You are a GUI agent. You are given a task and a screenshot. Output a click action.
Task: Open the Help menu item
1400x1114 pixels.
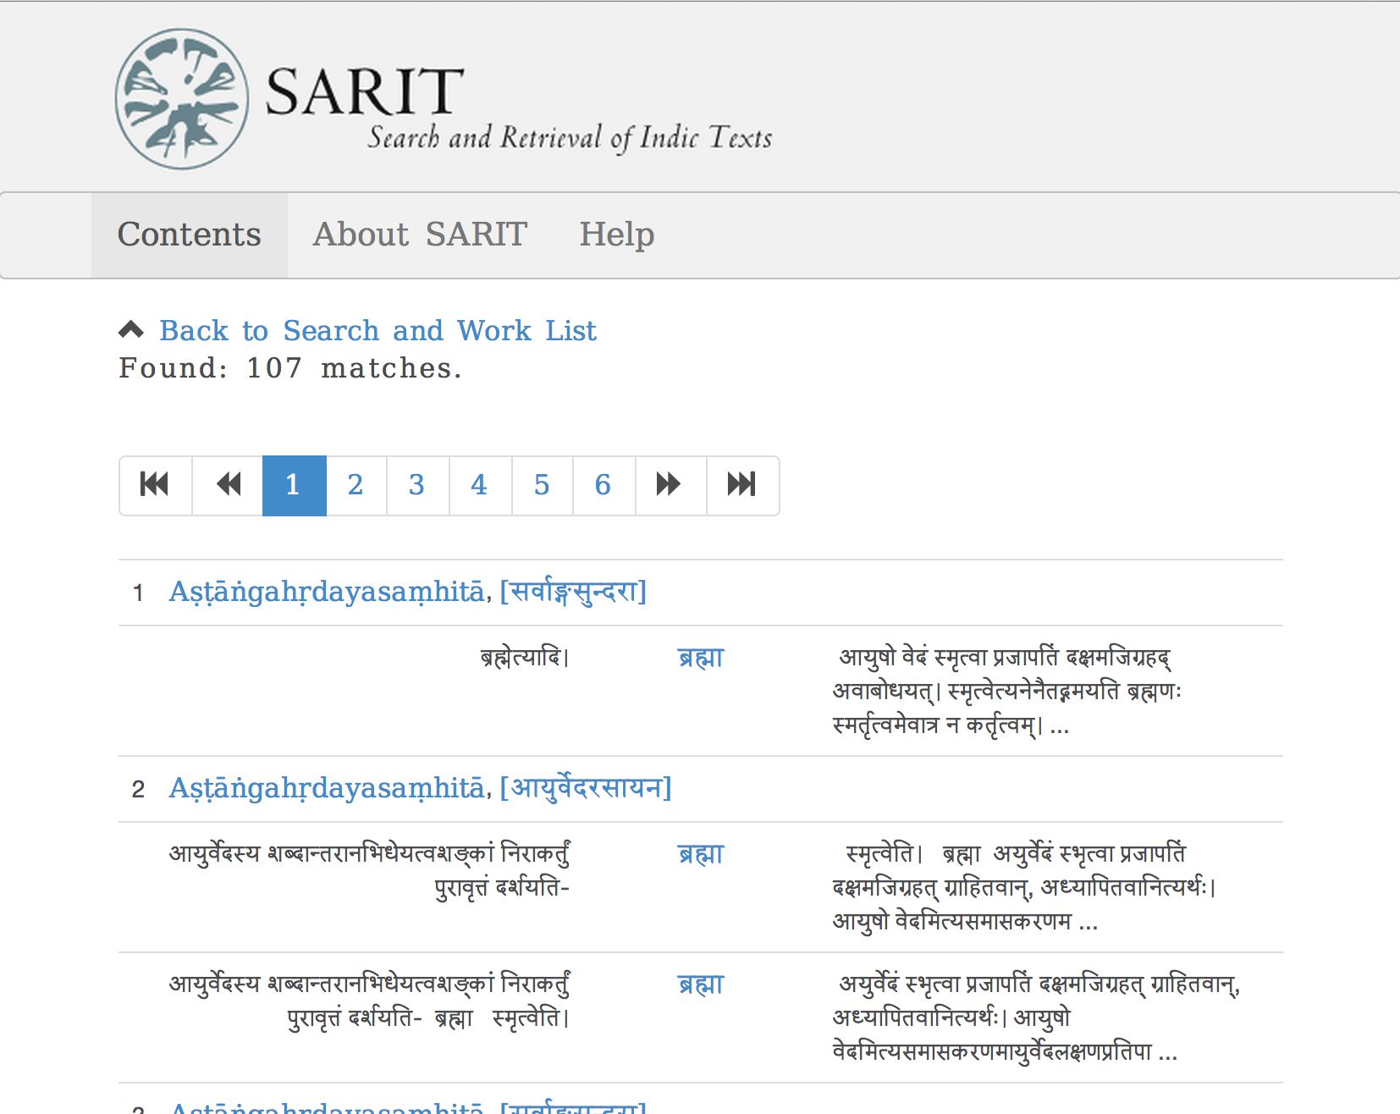[x=616, y=234]
